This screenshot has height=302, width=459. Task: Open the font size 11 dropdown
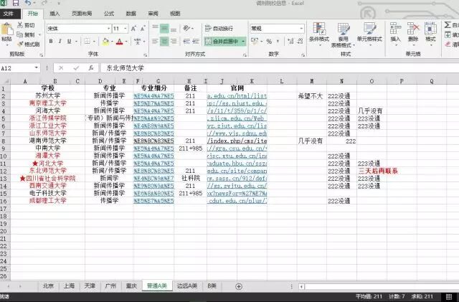click(126, 29)
